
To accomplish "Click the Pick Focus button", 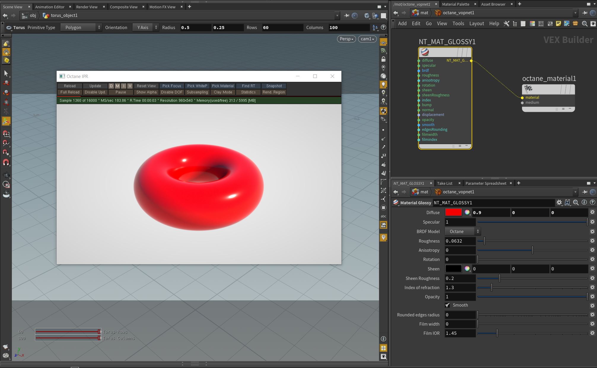I will click(172, 86).
